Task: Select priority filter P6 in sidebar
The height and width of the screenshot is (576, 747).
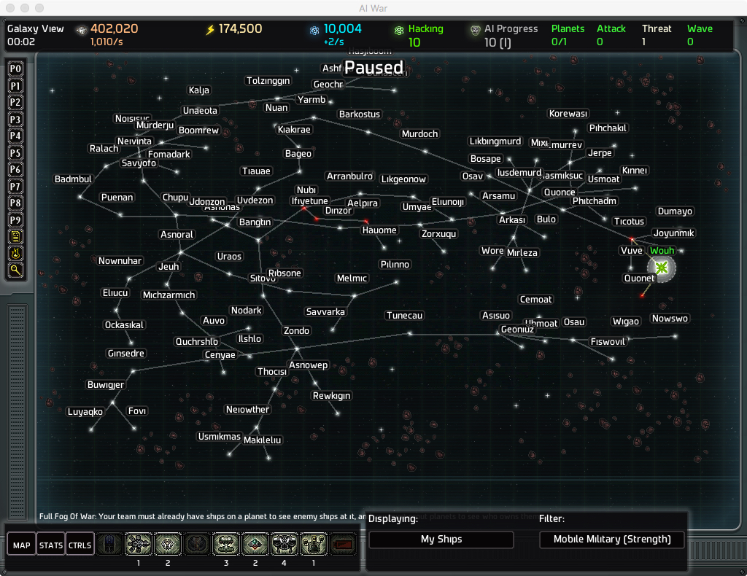Action: pos(15,169)
